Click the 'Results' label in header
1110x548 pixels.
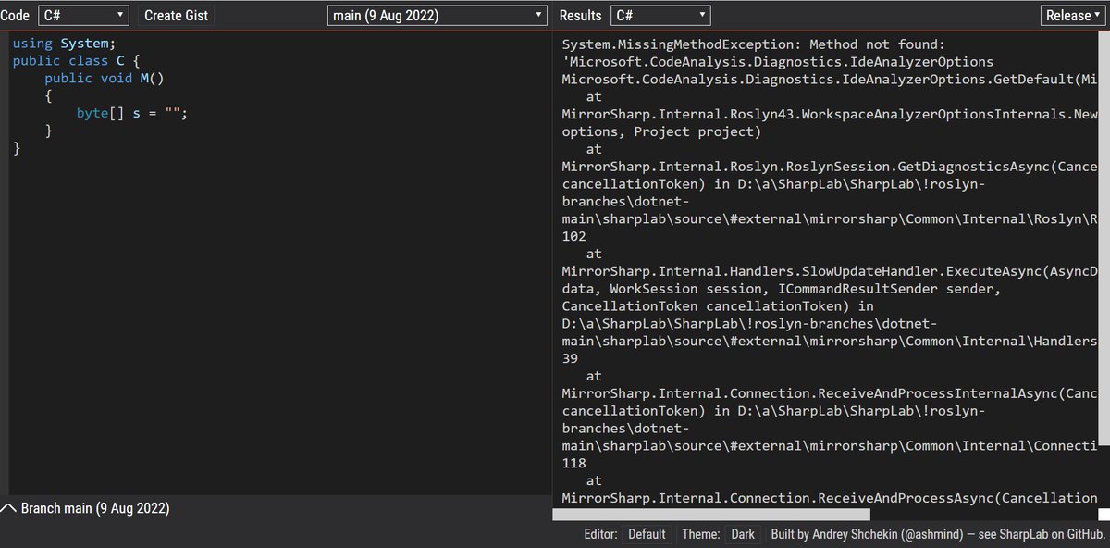coord(580,16)
